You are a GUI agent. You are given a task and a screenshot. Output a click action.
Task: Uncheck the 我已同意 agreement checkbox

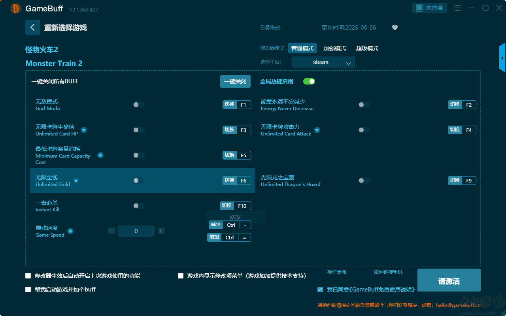pyautogui.click(x=320, y=290)
